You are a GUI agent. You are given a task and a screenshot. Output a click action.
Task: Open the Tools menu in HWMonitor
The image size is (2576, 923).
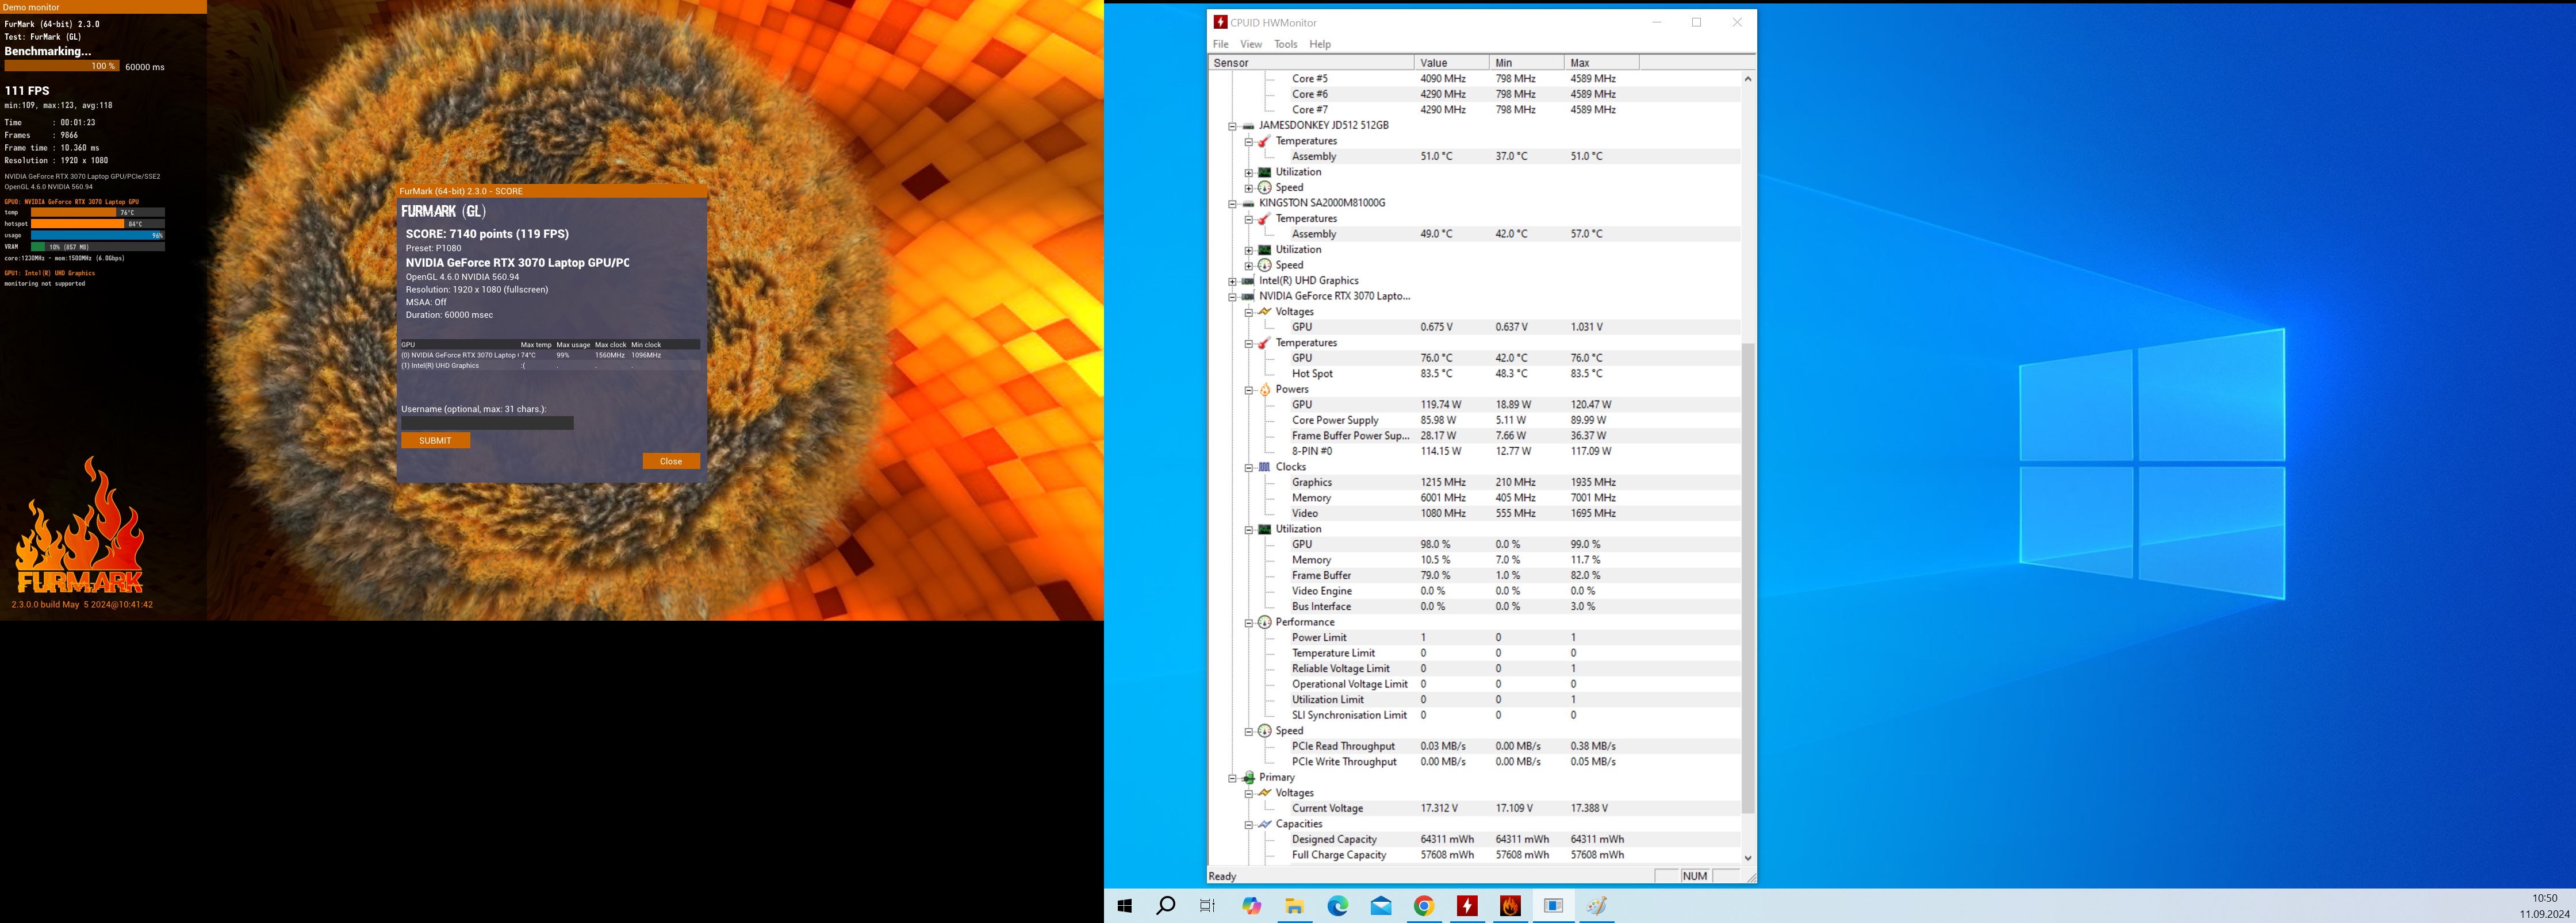pyautogui.click(x=1285, y=44)
